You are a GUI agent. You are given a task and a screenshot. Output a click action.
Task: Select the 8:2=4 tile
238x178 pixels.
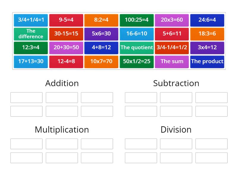tap(101, 20)
